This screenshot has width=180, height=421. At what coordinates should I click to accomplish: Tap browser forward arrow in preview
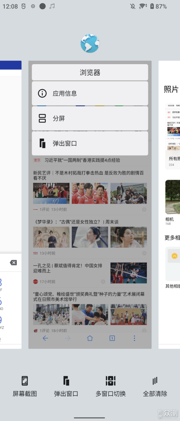pyautogui.click(x=67, y=338)
